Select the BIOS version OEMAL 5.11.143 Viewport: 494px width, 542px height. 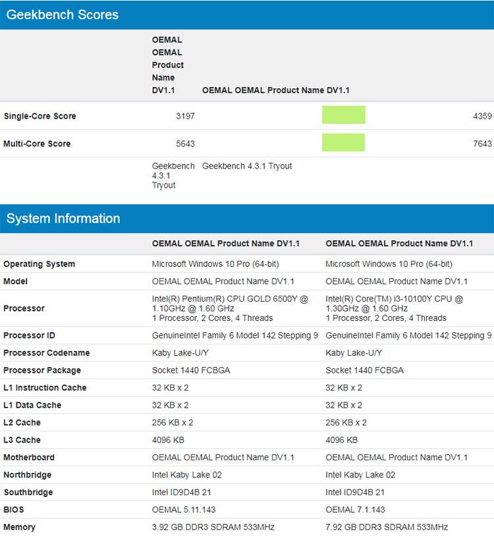184,510
